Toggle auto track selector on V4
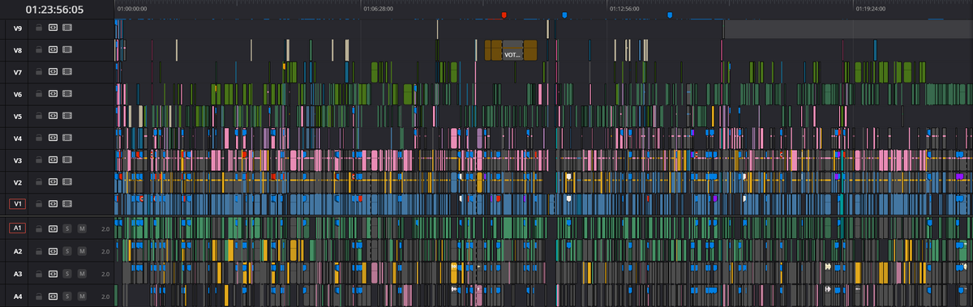The image size is (973, 307). point(53,138)
